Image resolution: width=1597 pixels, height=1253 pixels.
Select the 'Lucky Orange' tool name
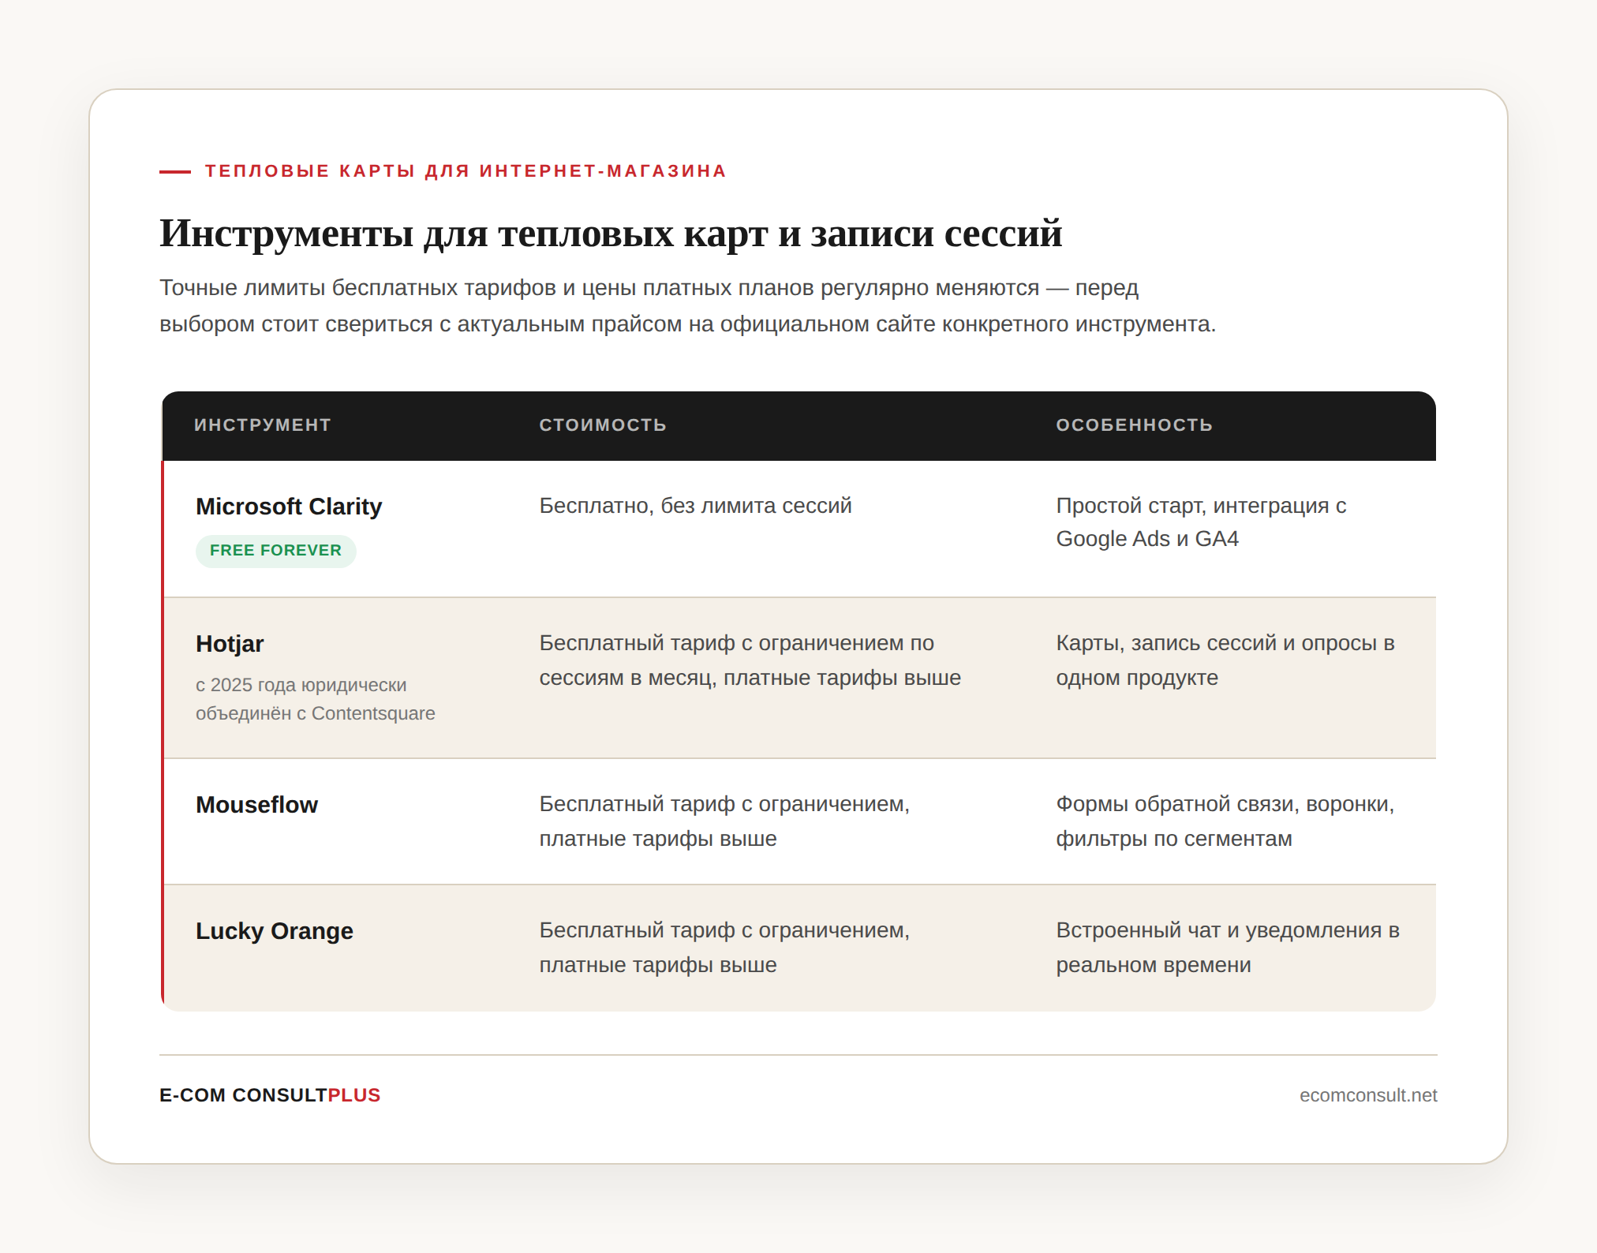point(274,931)
